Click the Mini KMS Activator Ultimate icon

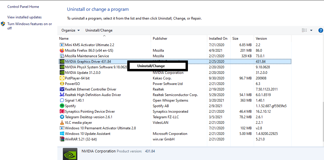62,45
